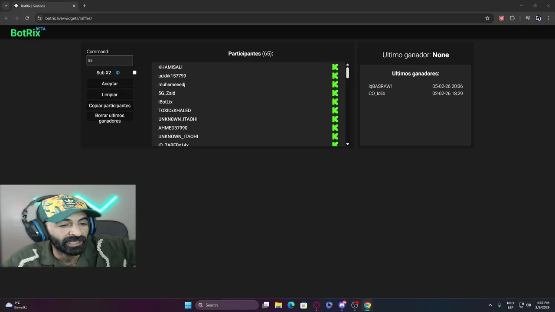Image resolution: width=555 pixels, height=312 pixels.
Task: Click past winner iqBASRAWI
Action: pos(380,86)
